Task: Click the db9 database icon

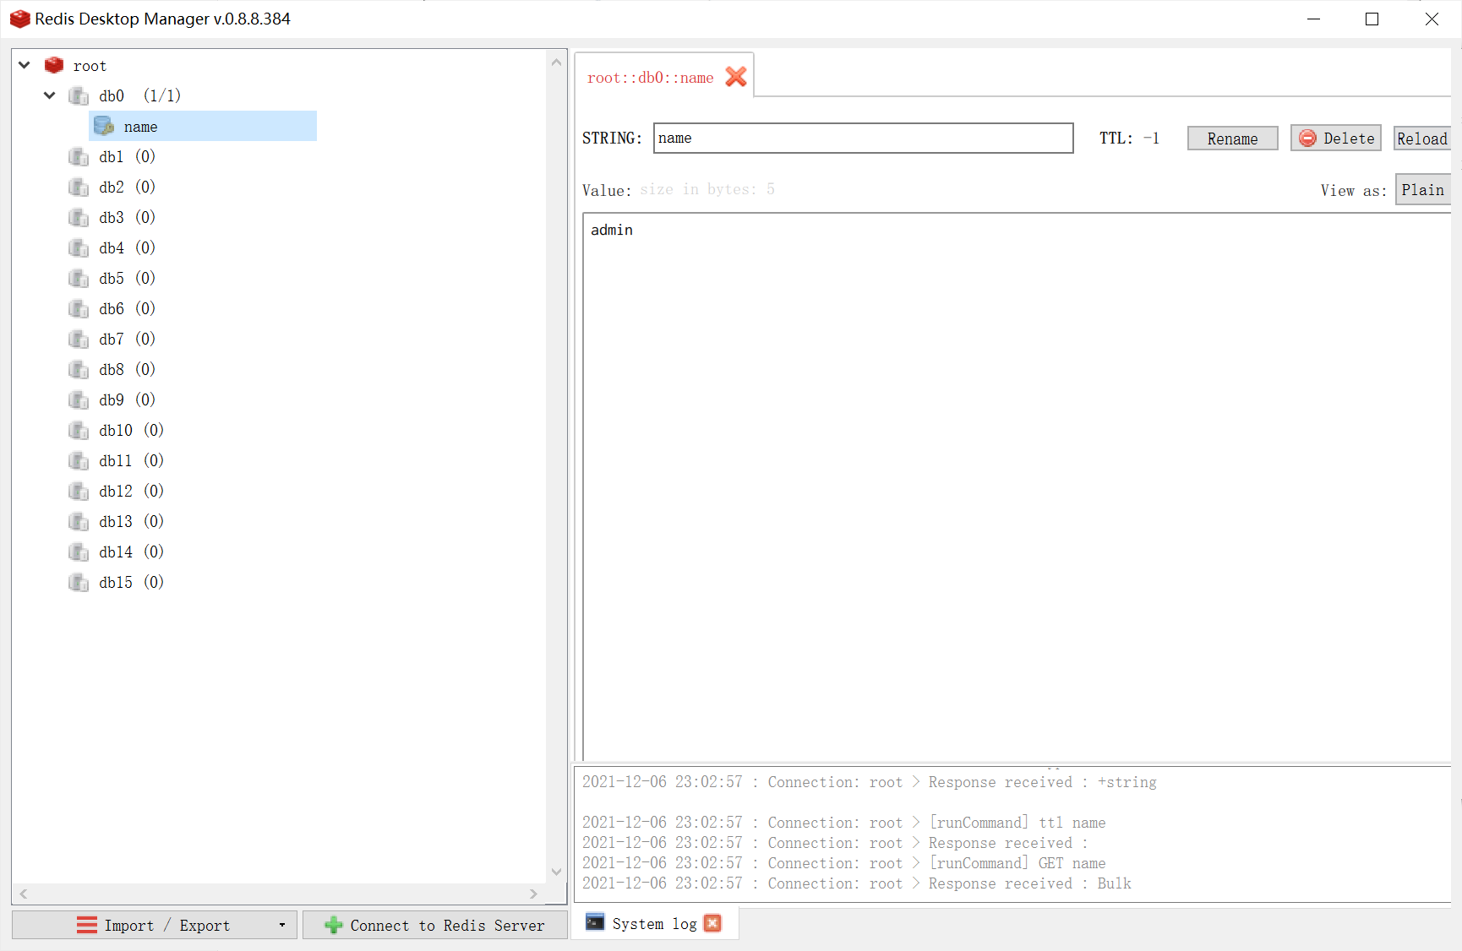Action: point(79,399)
